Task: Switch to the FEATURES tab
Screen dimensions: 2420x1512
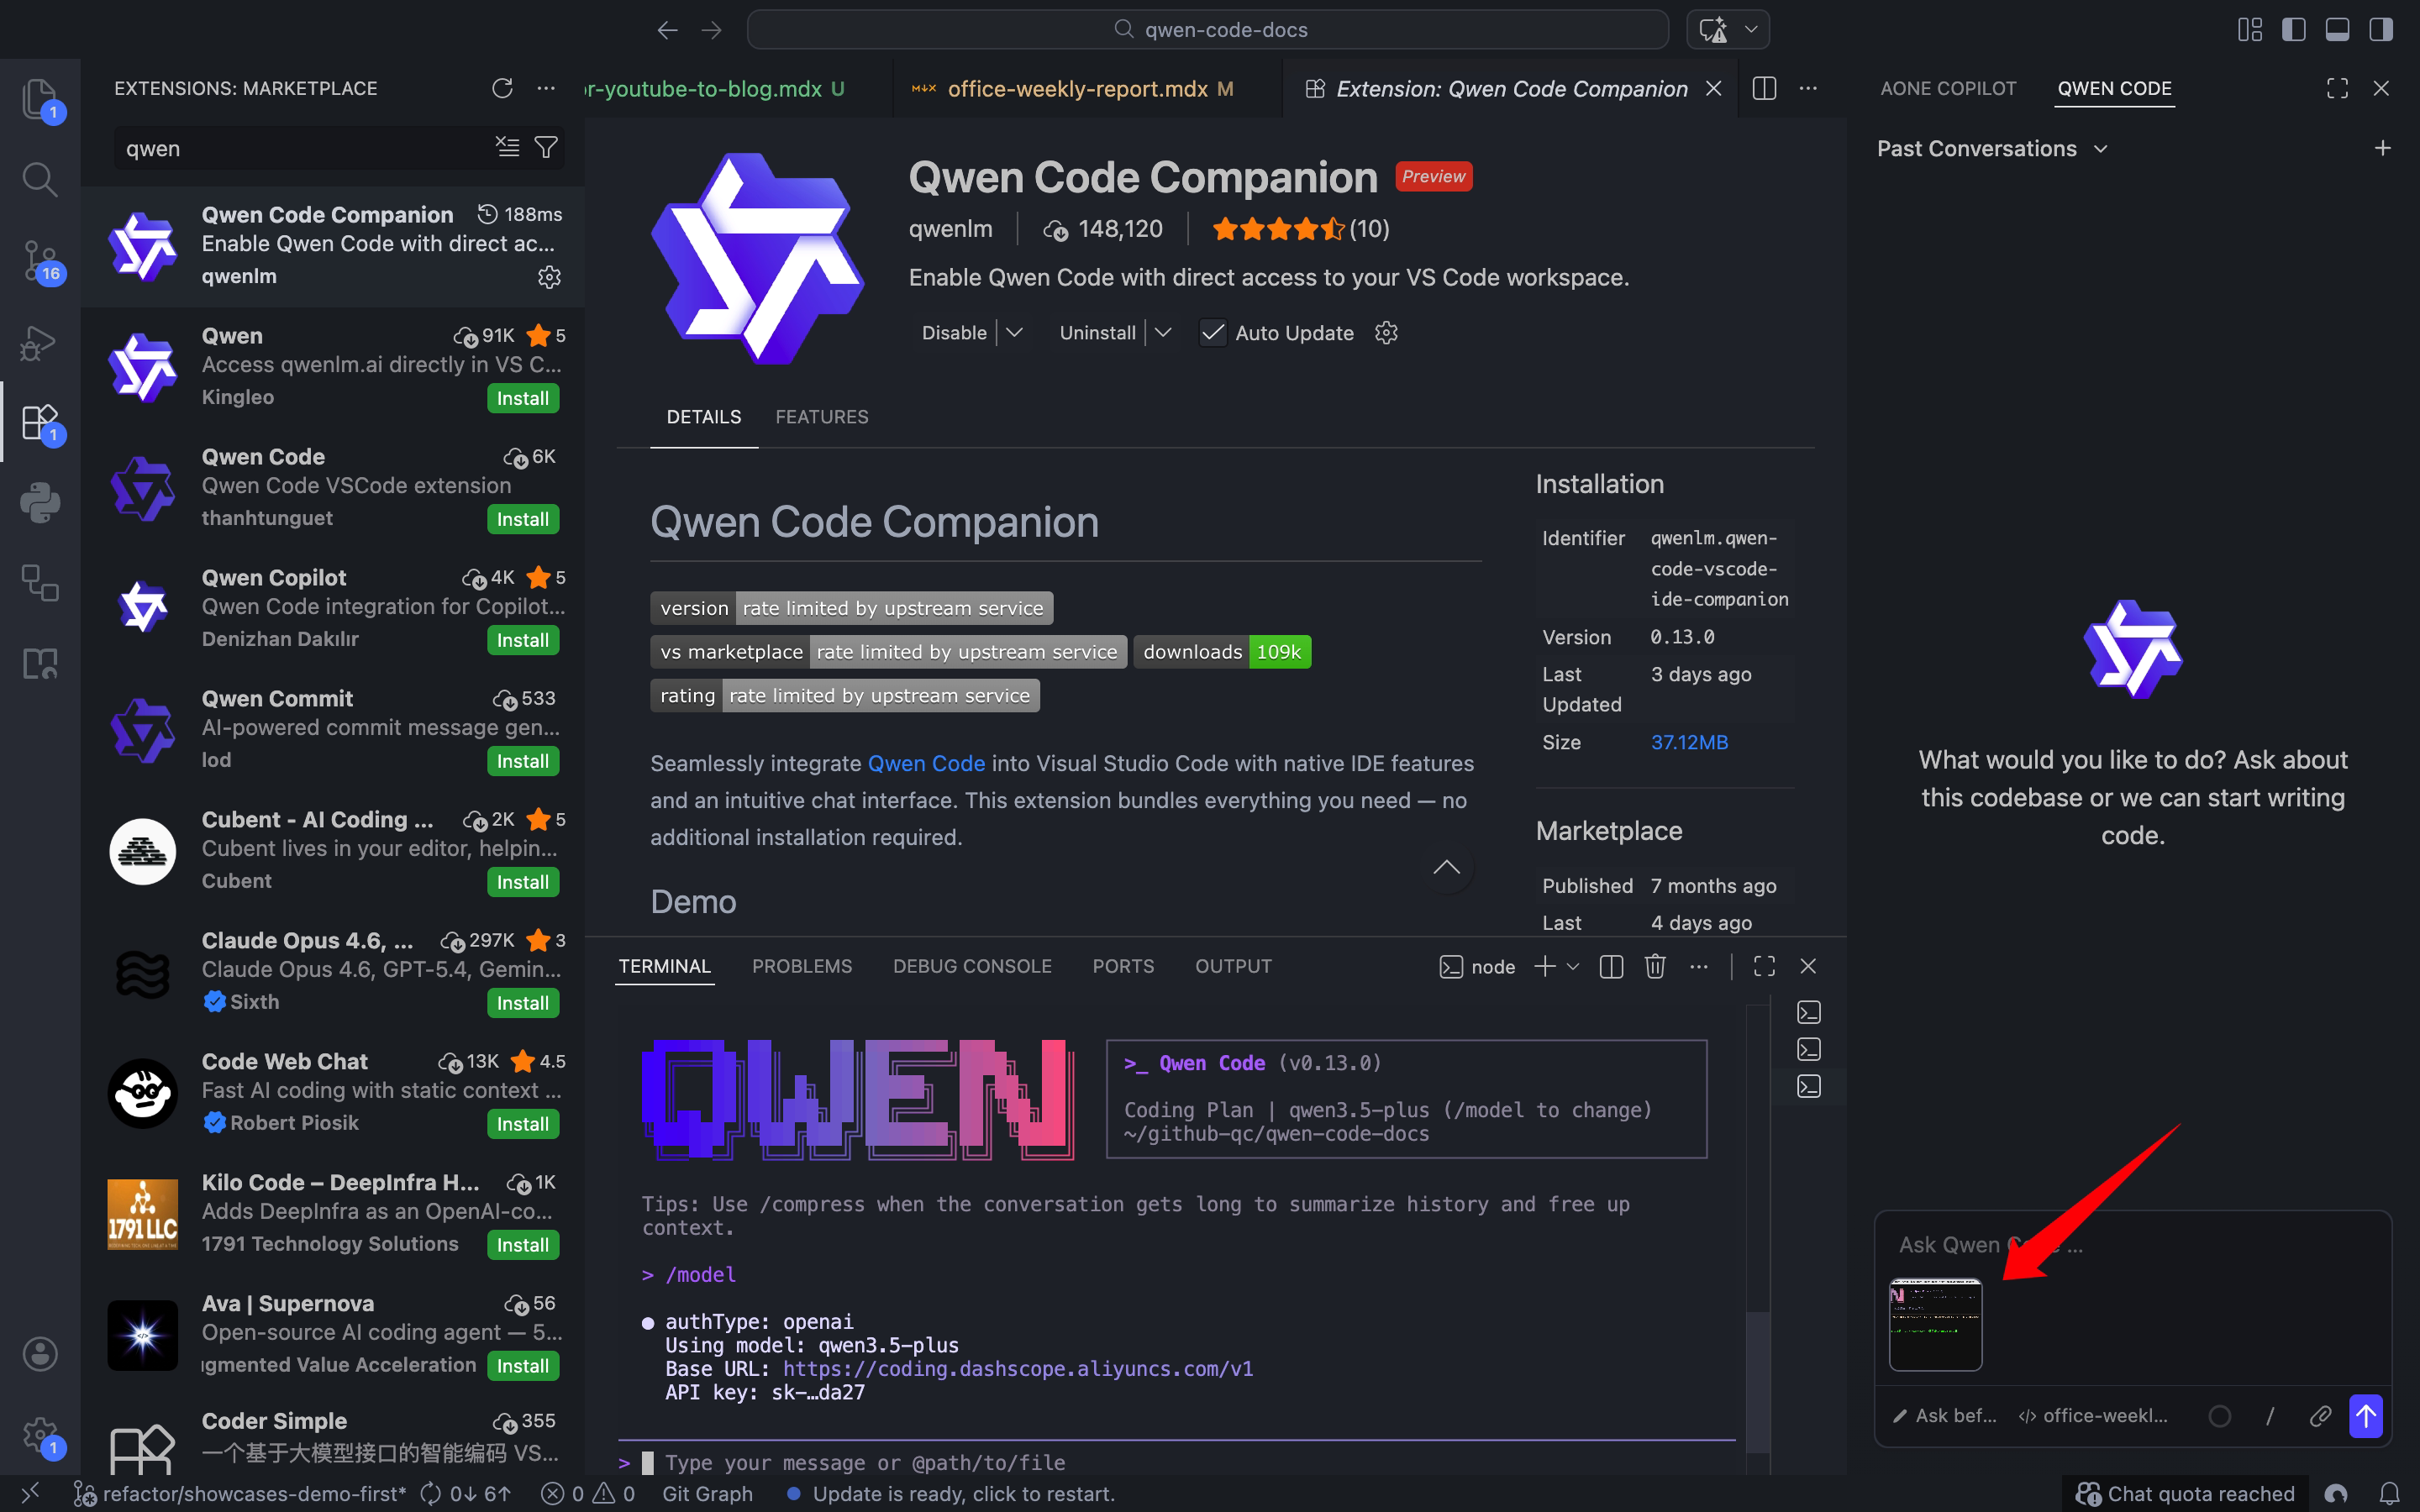Action: tap(821, 417)
